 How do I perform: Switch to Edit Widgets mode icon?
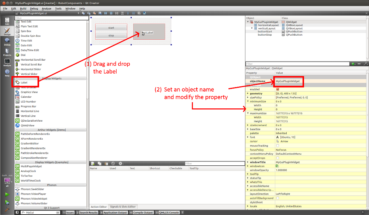coord(83,13)
